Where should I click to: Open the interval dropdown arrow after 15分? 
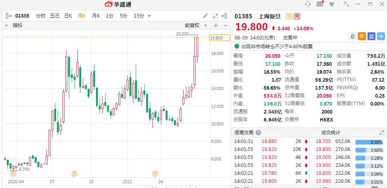click(149, 16)
